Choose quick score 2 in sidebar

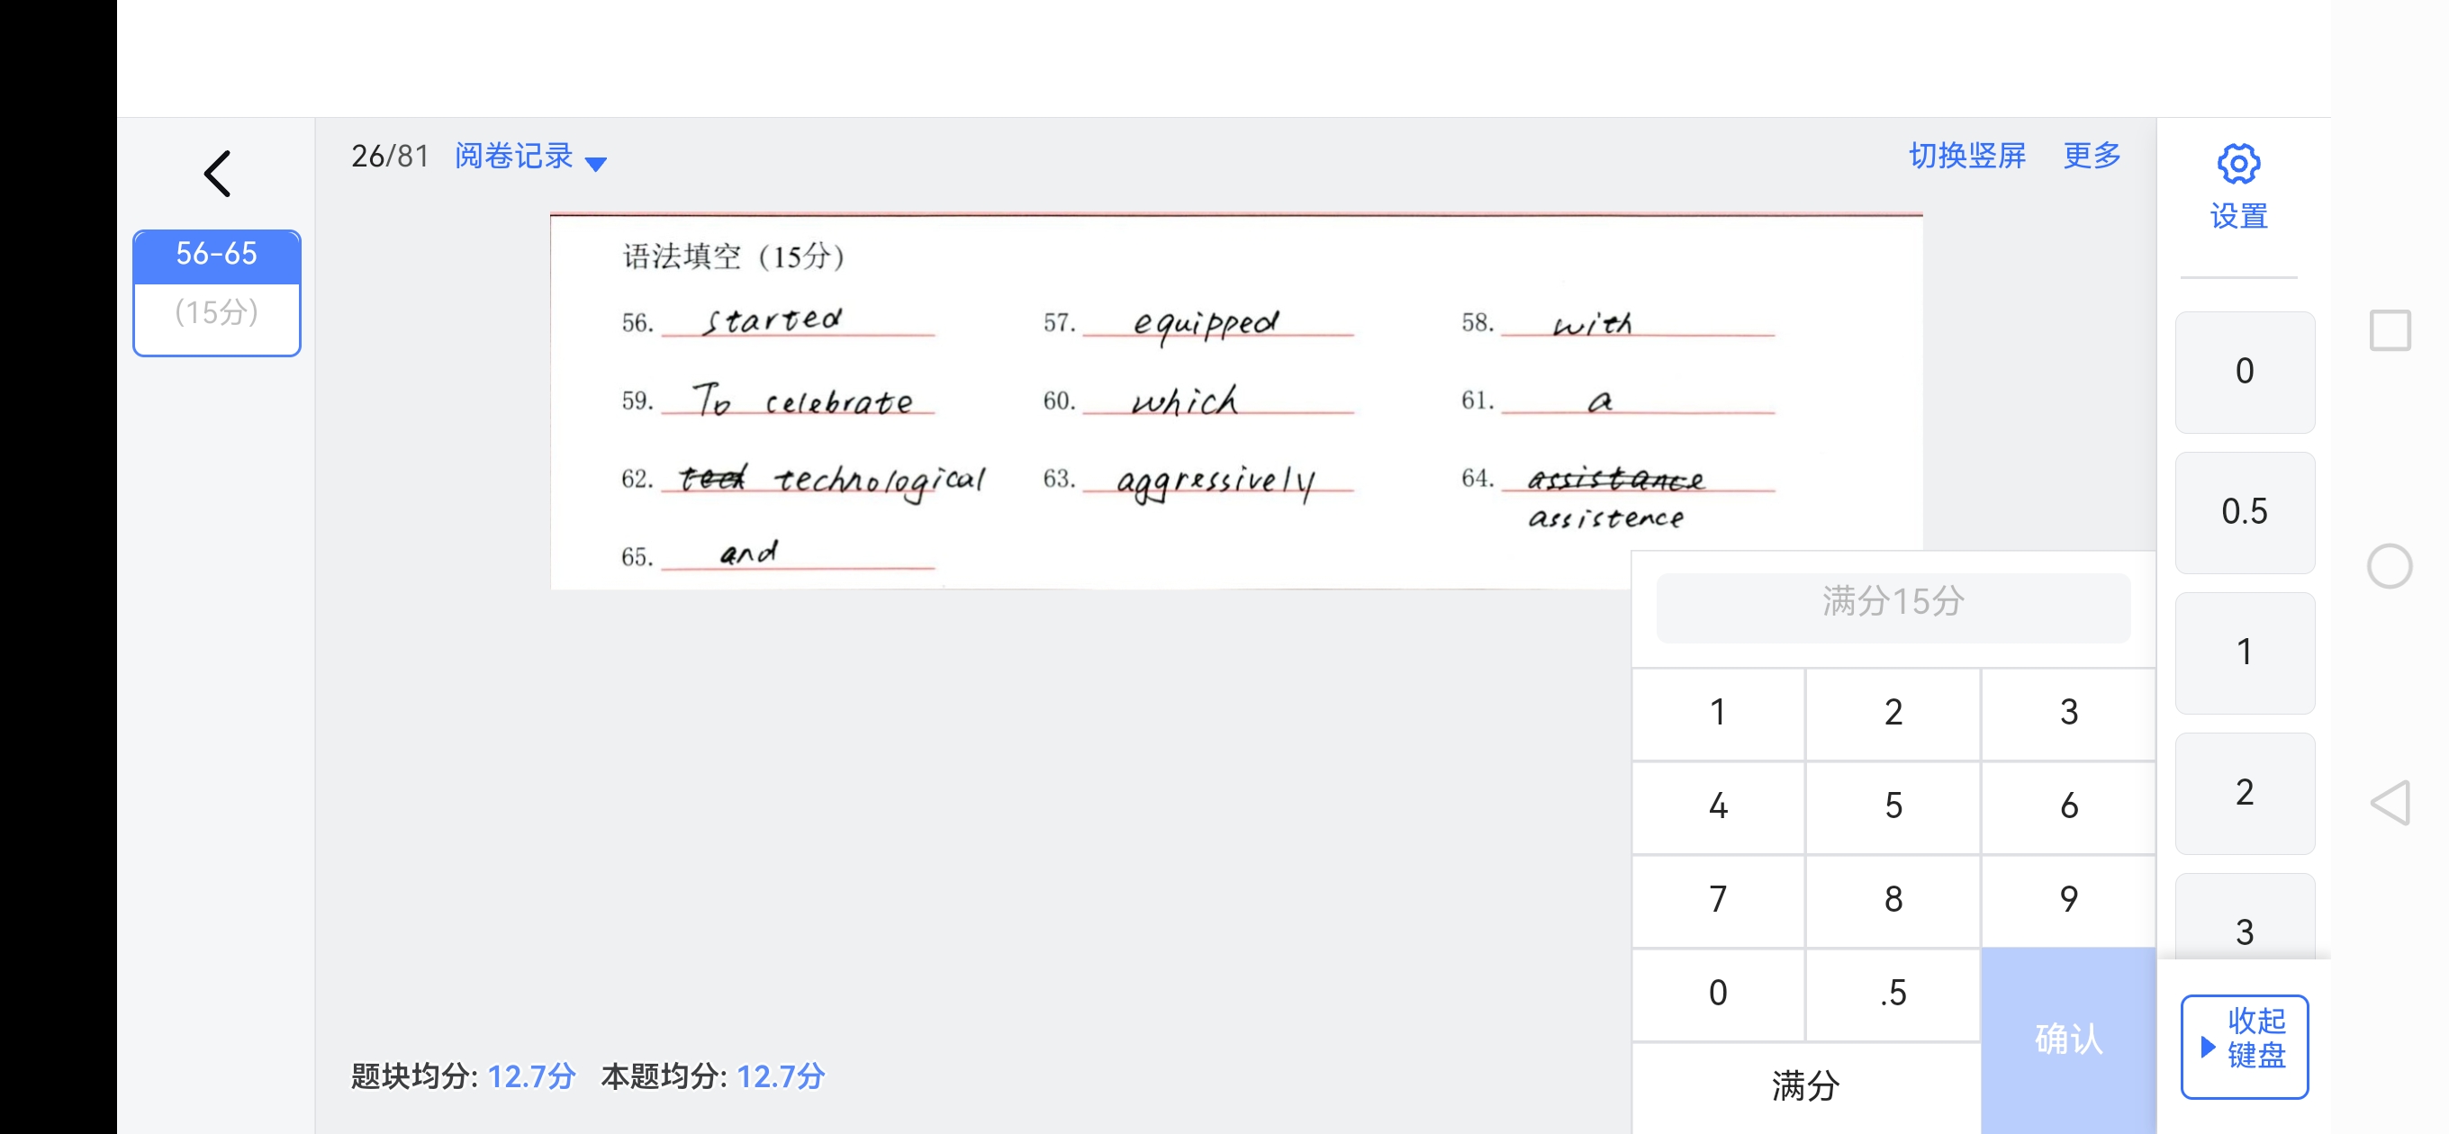click(x=2244, y=793)
